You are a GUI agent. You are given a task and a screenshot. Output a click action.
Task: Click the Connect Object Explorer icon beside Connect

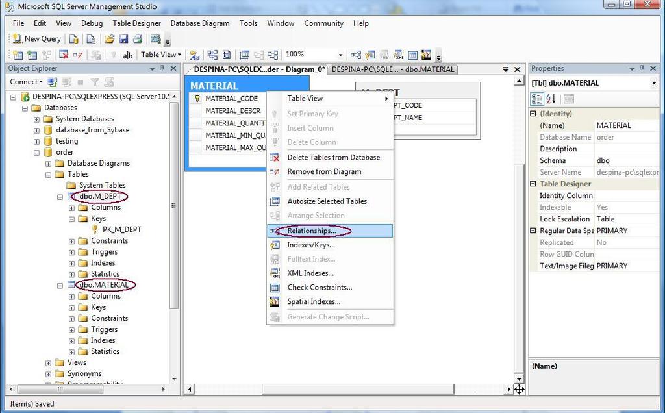(53, 82)
